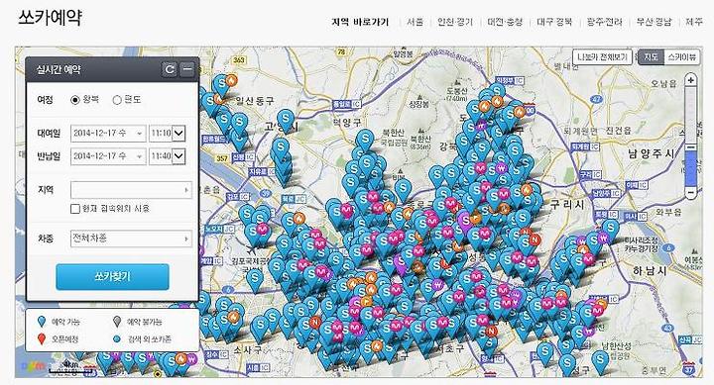The width and height of the screenshot is (714, 385).
Task: Click the S pin on the 고양시 label
Action: [286, 120]
